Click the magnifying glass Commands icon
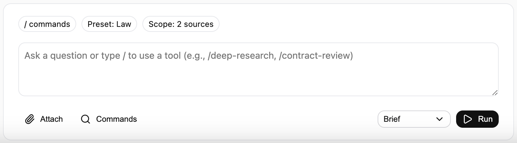 (86, 119)
